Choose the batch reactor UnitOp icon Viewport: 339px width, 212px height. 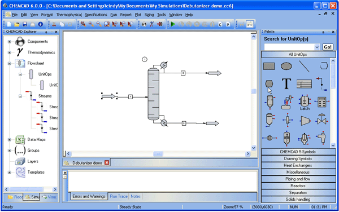point(305,103)
